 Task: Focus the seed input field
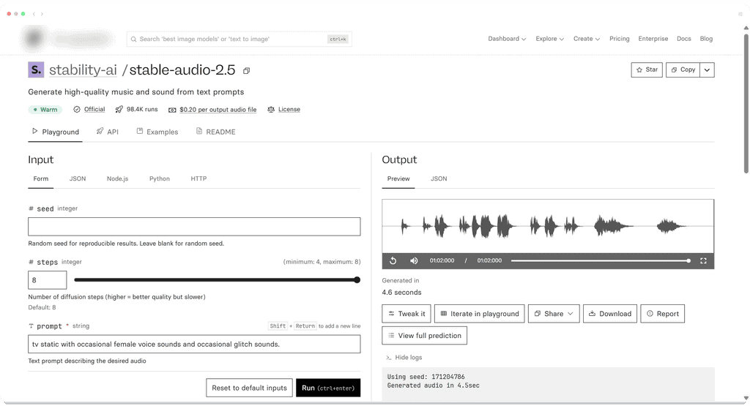[x=194, y=226]
